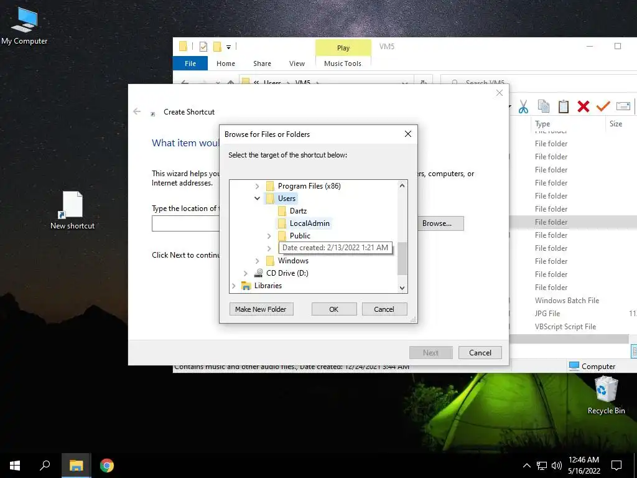The height and width of the screenshot is (478, 637).
Task: Select the JPG File row
Action: point(547,314)
